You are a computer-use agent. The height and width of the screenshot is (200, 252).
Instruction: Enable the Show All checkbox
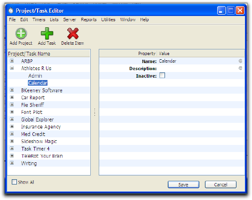(14, 182)
